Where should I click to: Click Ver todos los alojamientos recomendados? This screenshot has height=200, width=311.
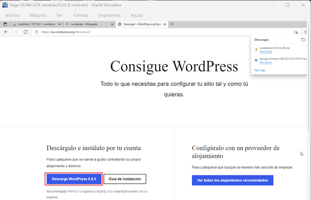pos(232,180)
